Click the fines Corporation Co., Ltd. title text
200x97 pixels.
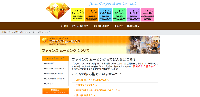pos(113,4)
